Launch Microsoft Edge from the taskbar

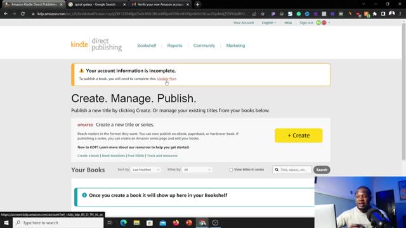[x=124, y=222]
